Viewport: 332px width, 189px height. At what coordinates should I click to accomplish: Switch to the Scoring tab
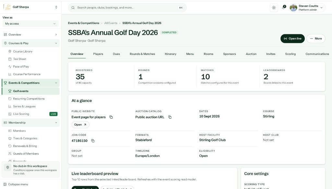[x=290, y=54]
